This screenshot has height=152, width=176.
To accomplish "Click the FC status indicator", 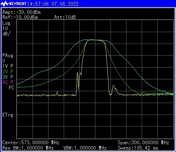I will click(x=12, y=88).
